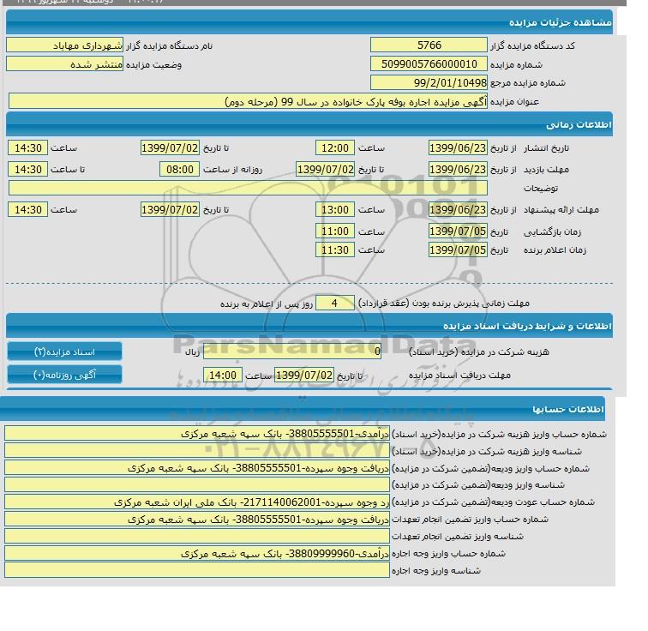Select deposit account field in شماره حساب واریز ودیعه row
Screen dimensions: 648x631
197,468
